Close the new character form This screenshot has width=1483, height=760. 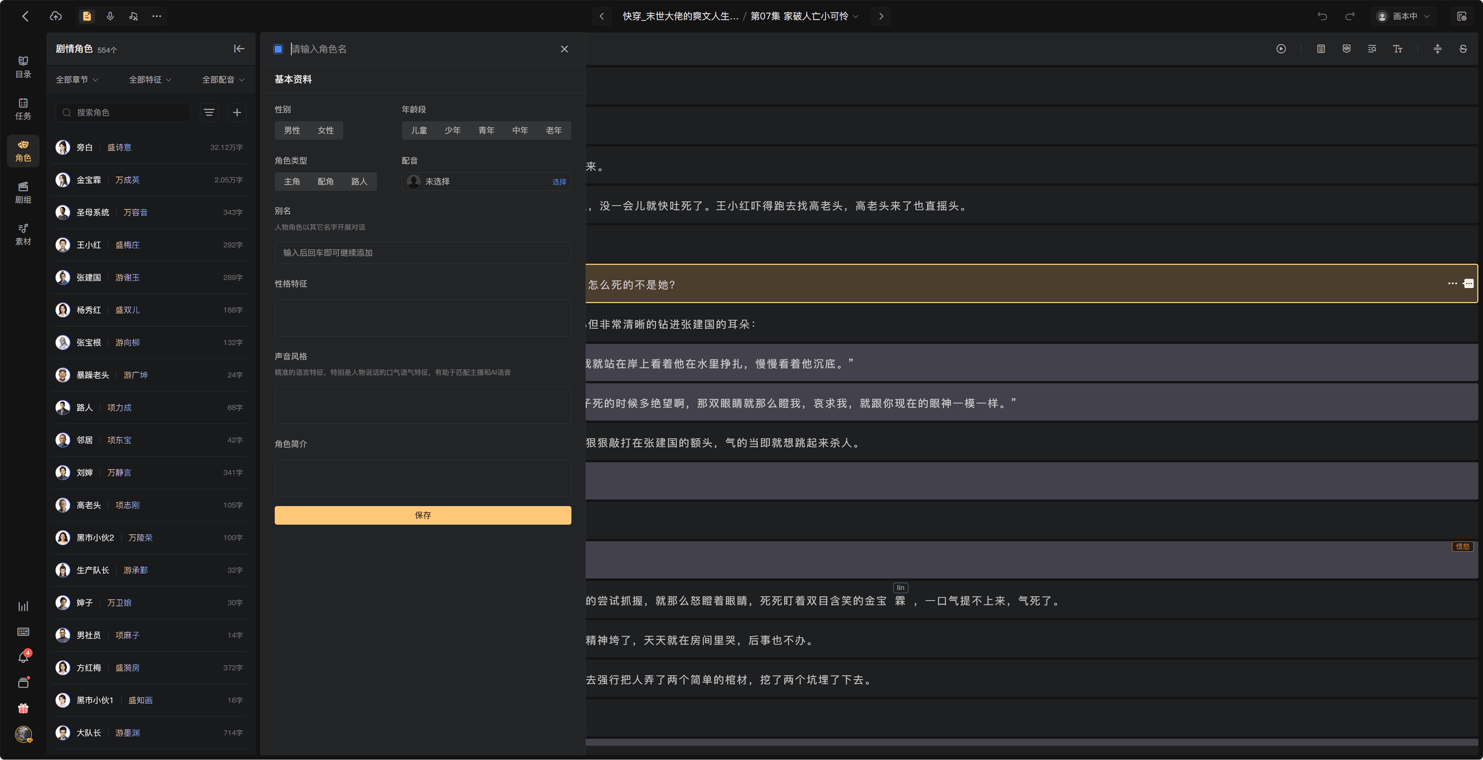coord(564,49)
